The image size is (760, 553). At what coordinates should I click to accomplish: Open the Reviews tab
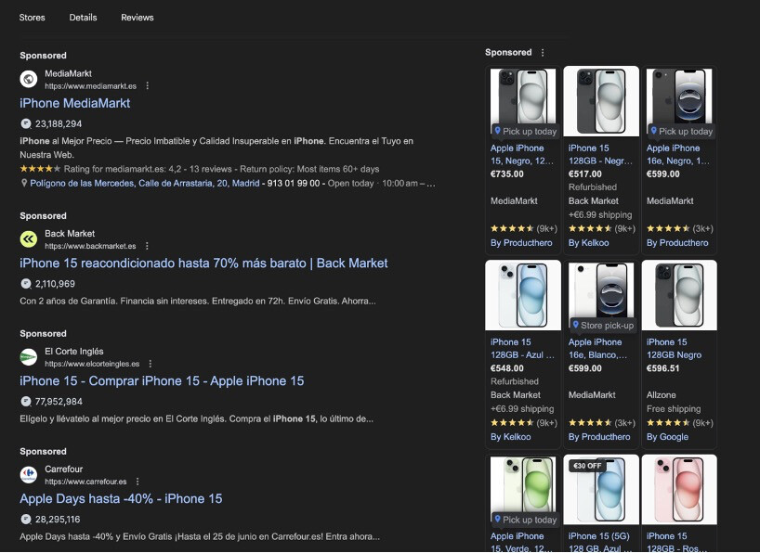(138, 18)
